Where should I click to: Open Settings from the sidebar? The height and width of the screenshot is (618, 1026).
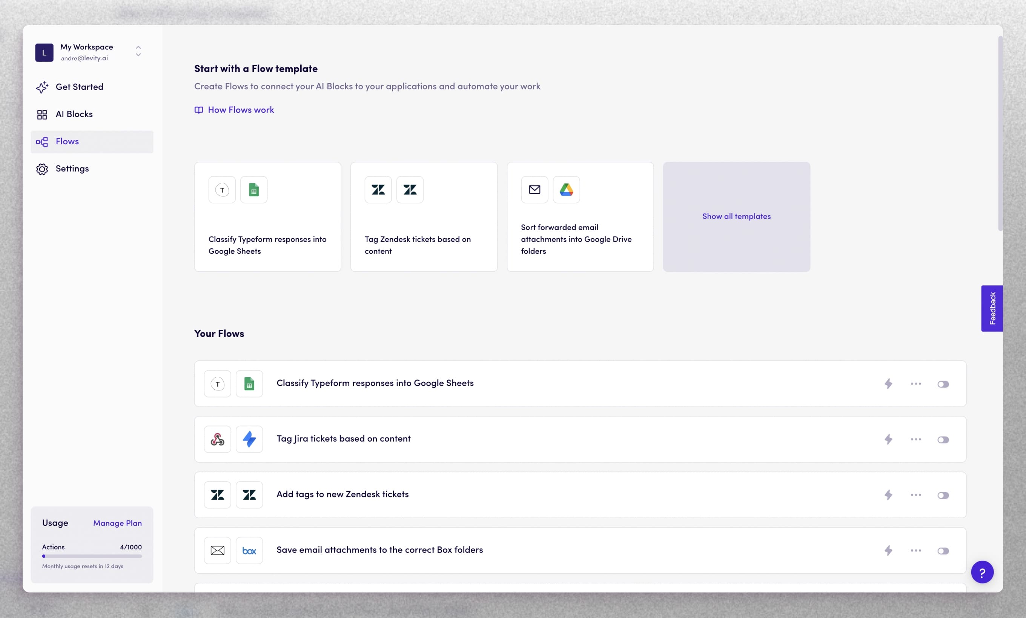72,169
